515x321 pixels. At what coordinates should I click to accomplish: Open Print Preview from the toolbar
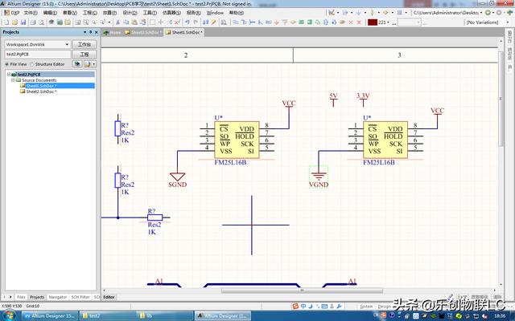coord(41,22)
